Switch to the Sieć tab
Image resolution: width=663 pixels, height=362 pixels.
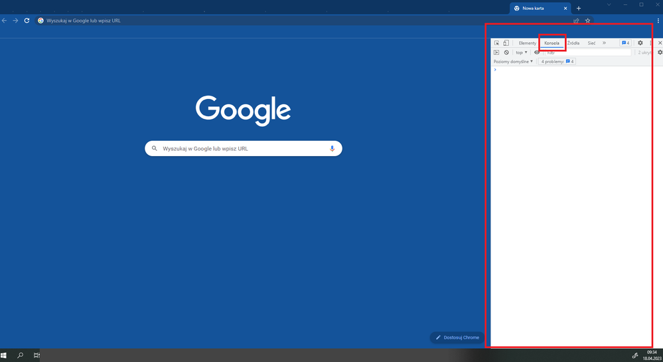tap(591, 43)
